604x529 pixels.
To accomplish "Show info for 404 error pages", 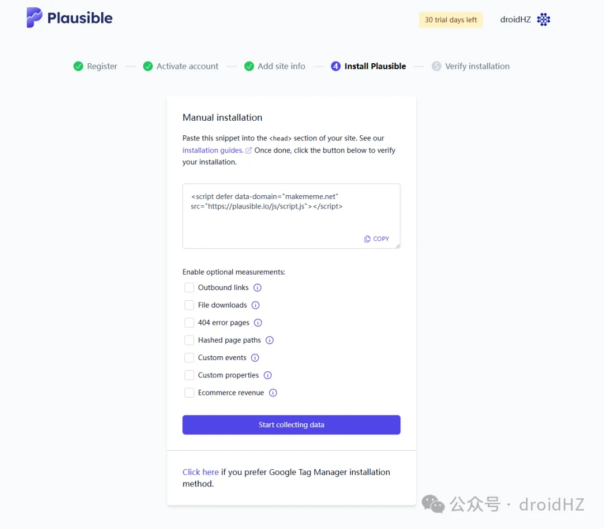I will [x=258, y=323].
